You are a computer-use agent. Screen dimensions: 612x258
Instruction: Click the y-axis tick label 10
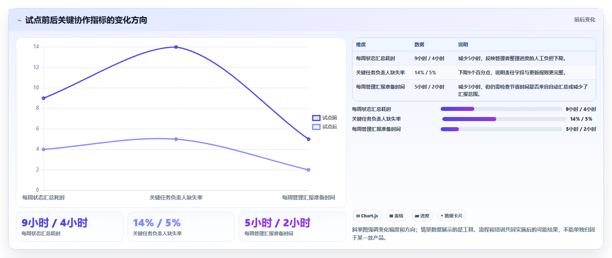36,88
